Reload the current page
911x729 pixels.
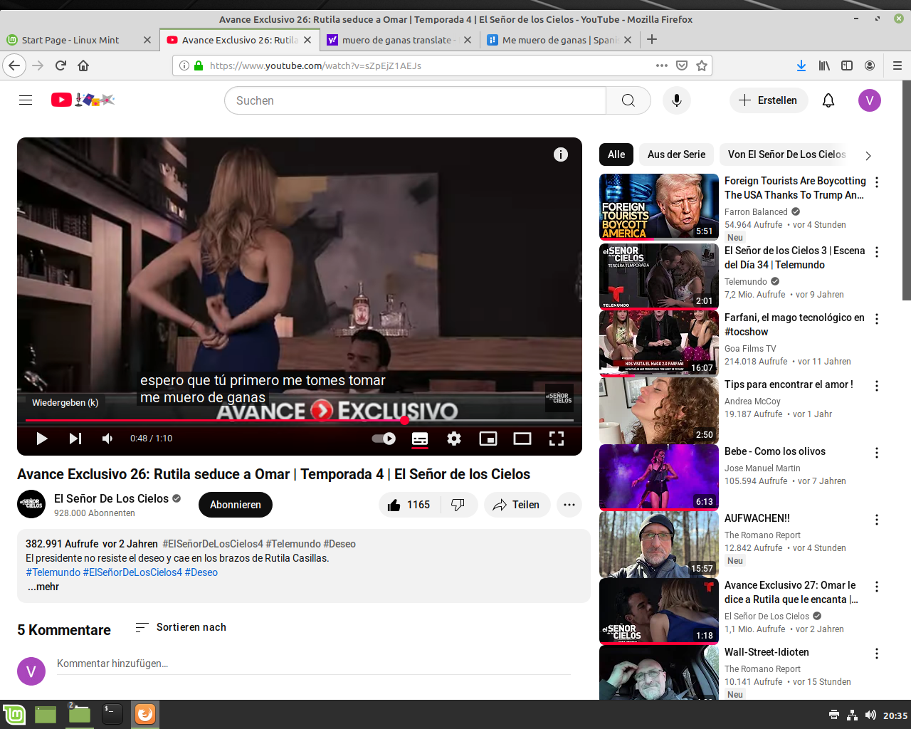tap(60, 65)
